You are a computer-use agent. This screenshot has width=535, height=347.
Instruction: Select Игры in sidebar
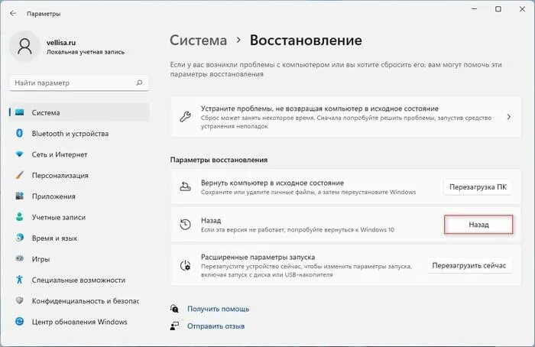(x=79, y=259)
